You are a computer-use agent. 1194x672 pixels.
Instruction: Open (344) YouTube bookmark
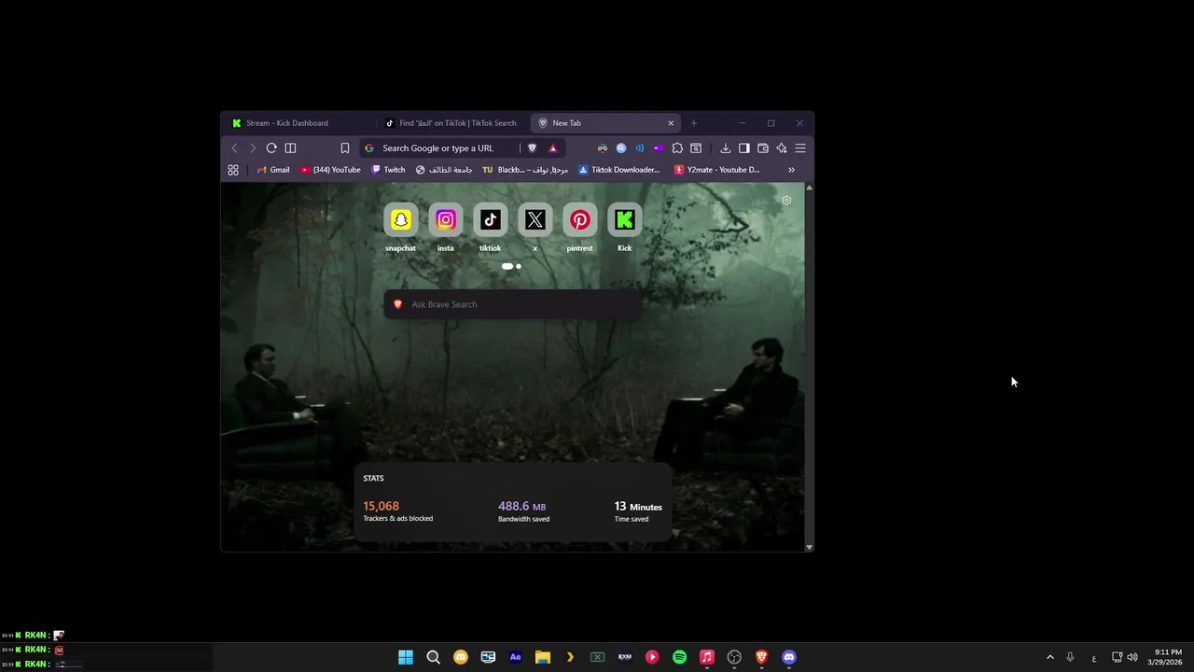coord(330,170)
